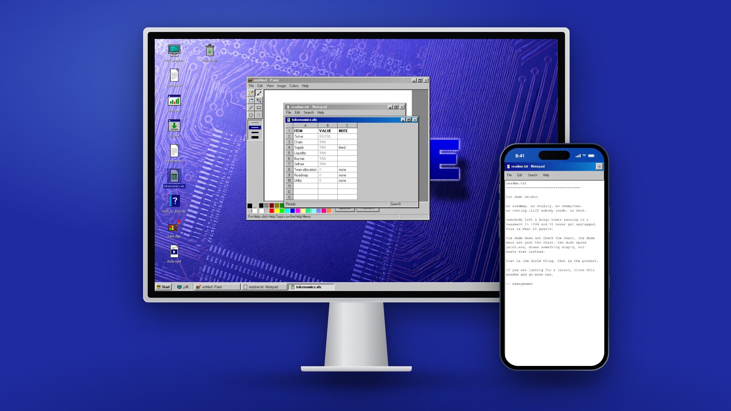
Task: Click the 'fixed' note cell for Supply
Action: [347, 147]
